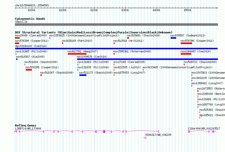Open nsv978597 (Sudmant2013) variant label

pyautogui.click(x=188, y=35)
